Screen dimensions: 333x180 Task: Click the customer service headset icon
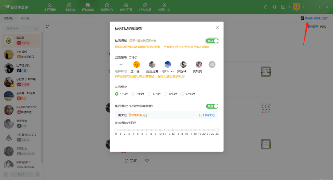coord(274,7)
